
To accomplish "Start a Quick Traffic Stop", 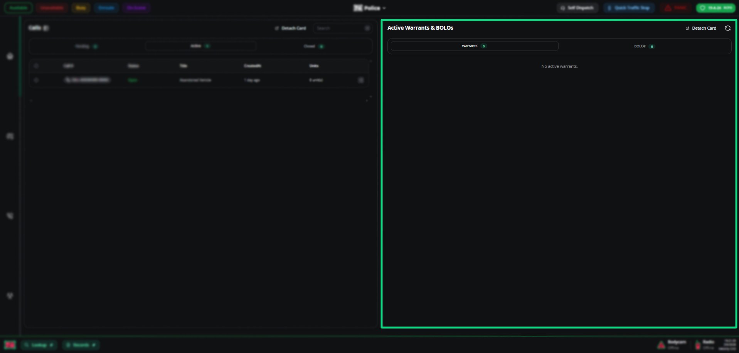I will pos(629,8).
